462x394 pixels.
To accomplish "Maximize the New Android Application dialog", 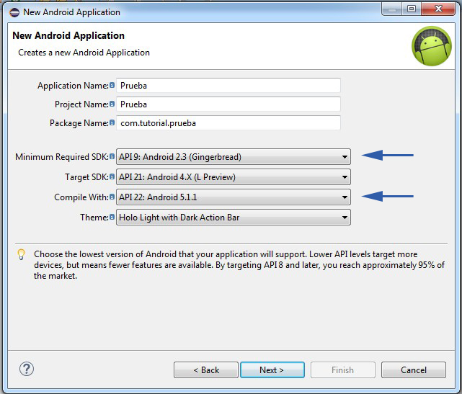I will 412,9.
